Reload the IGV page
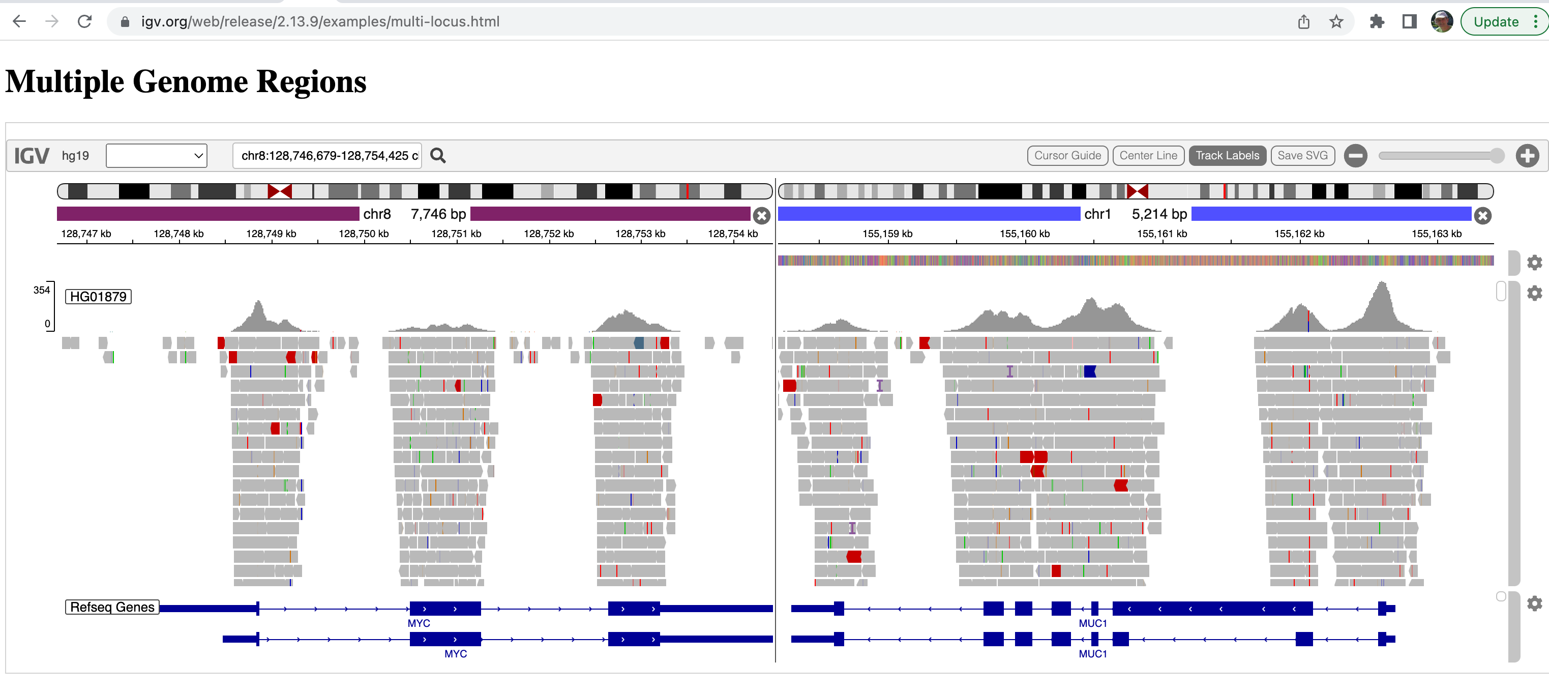 click(85, 22)
